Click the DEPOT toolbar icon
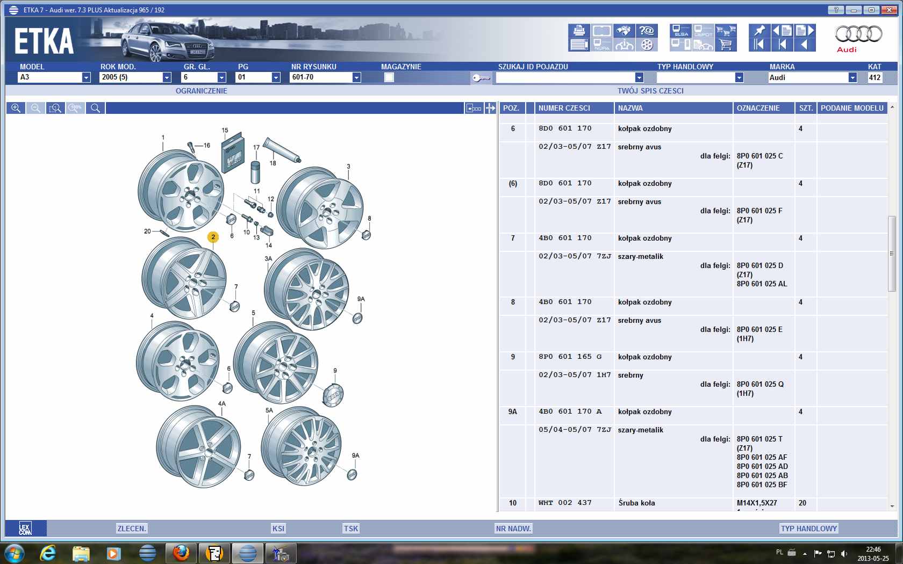Viewport: 903px width, 564px height. [x=703, y=31]
